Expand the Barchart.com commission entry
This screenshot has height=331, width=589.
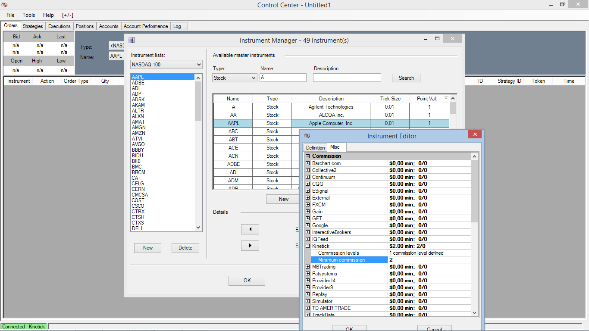(307, 163)
